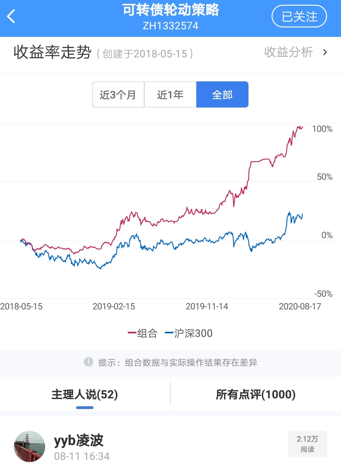This screenshot has width=341, height=463.
Task: Click the 2018-05-15 start date label
Action: tap(21, 306)
